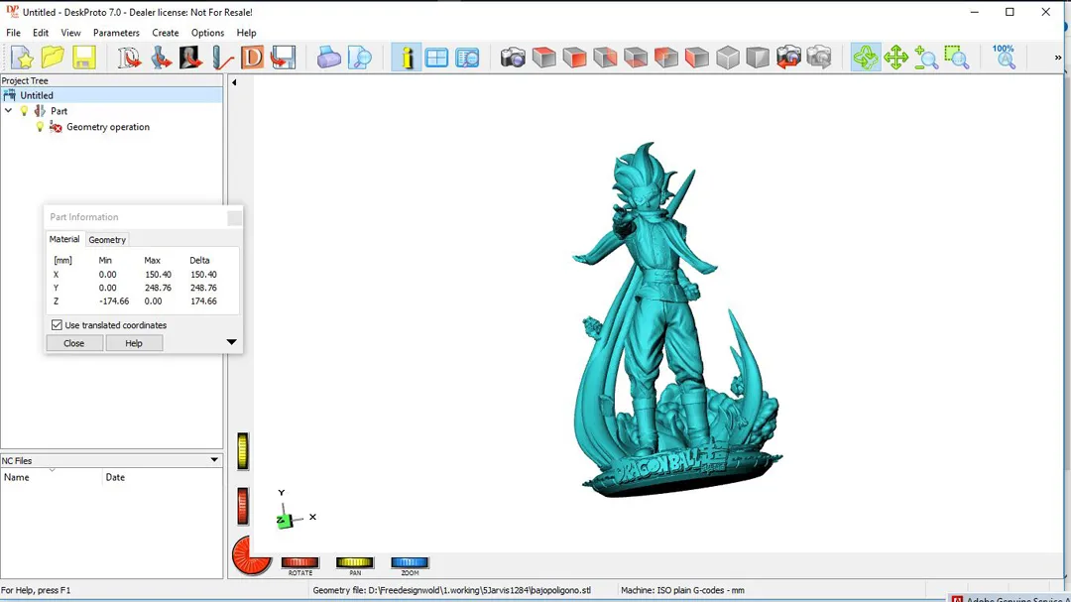
Task: Select the cube with faded red side
Action: pyautogui.click(x=605, y=58)
